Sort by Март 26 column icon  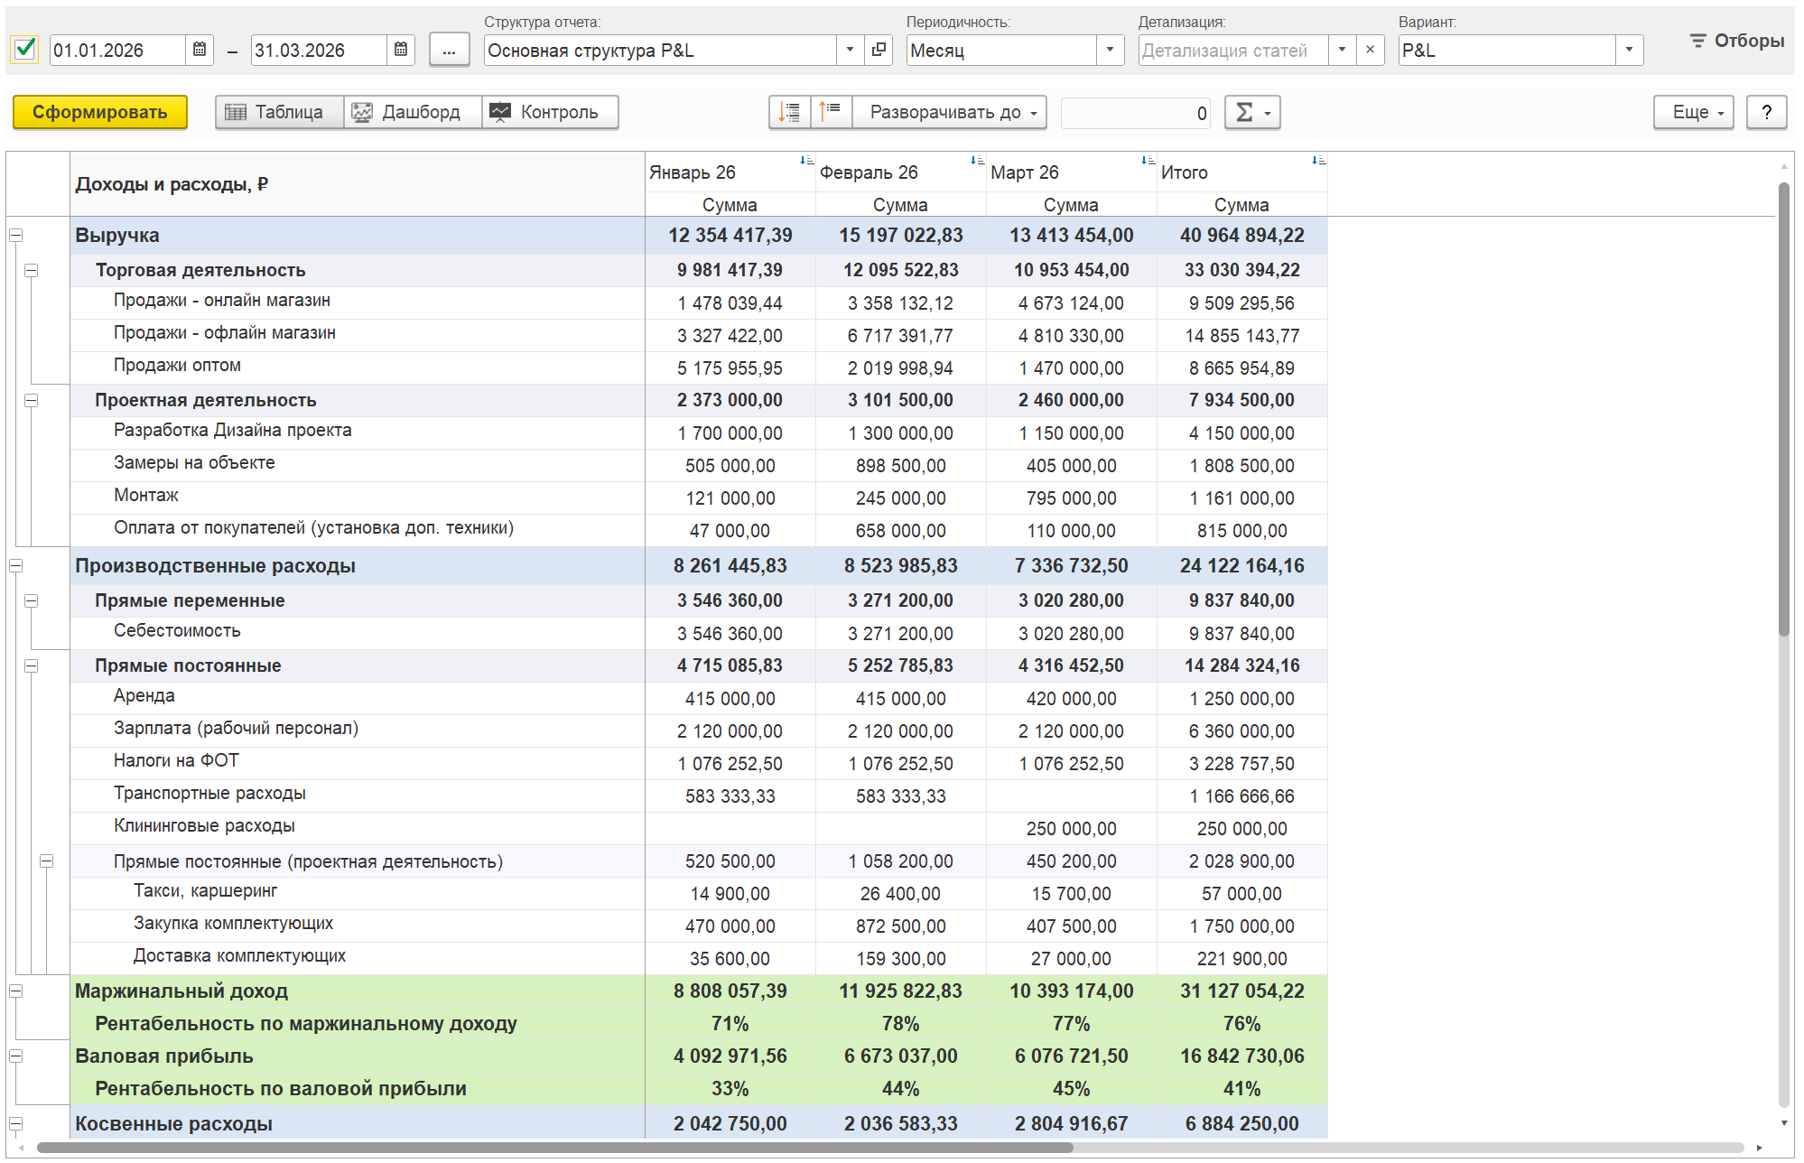[x=1148, y=161]
